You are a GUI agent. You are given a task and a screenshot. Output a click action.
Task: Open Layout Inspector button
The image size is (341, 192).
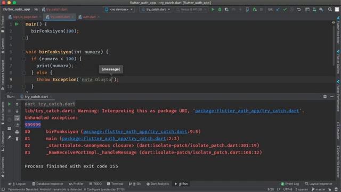(x=319, y=184)
